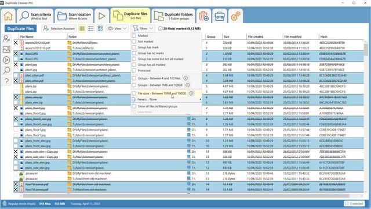Collapse the Filters dropdown
The width and height of the screenshot is (371, 209).
[143, 28]
